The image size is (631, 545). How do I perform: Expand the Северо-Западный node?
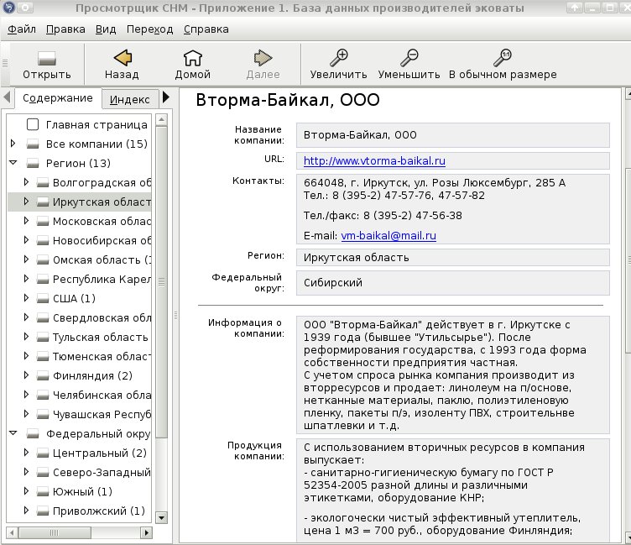coord(26,472)
